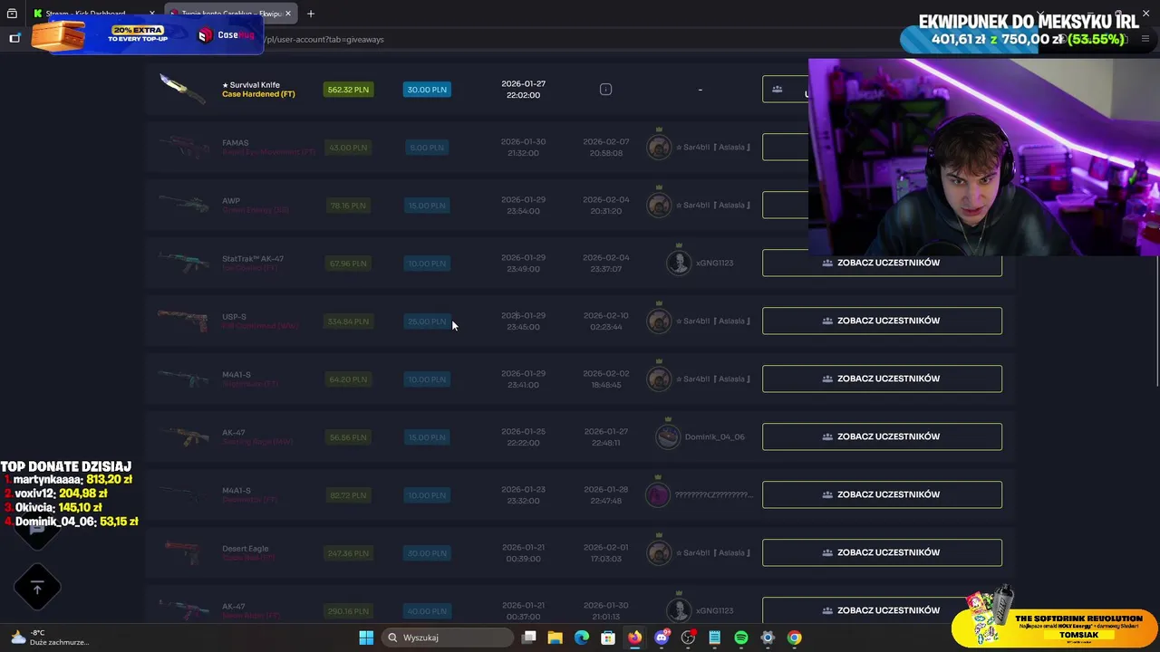View participants of M4A1-S 82.72 PLN giveaway
The image size is (1160, 652).
(x=882, y=494)
